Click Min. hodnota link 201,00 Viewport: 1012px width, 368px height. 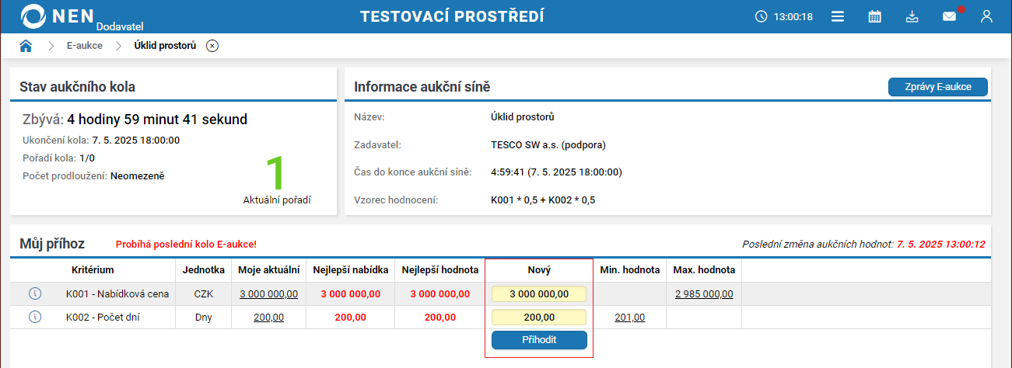629,318
